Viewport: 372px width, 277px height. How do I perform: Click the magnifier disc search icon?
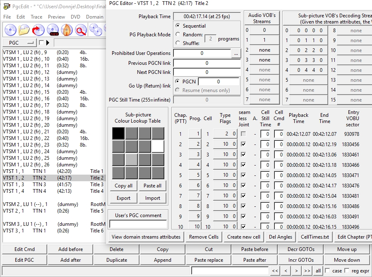[x=81, y=30]
